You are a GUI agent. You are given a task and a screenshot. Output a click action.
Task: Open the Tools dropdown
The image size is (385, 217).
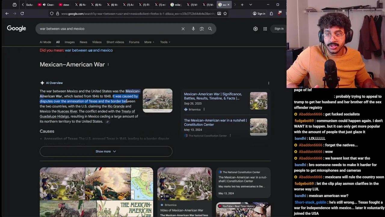click(x=165, y=42)
